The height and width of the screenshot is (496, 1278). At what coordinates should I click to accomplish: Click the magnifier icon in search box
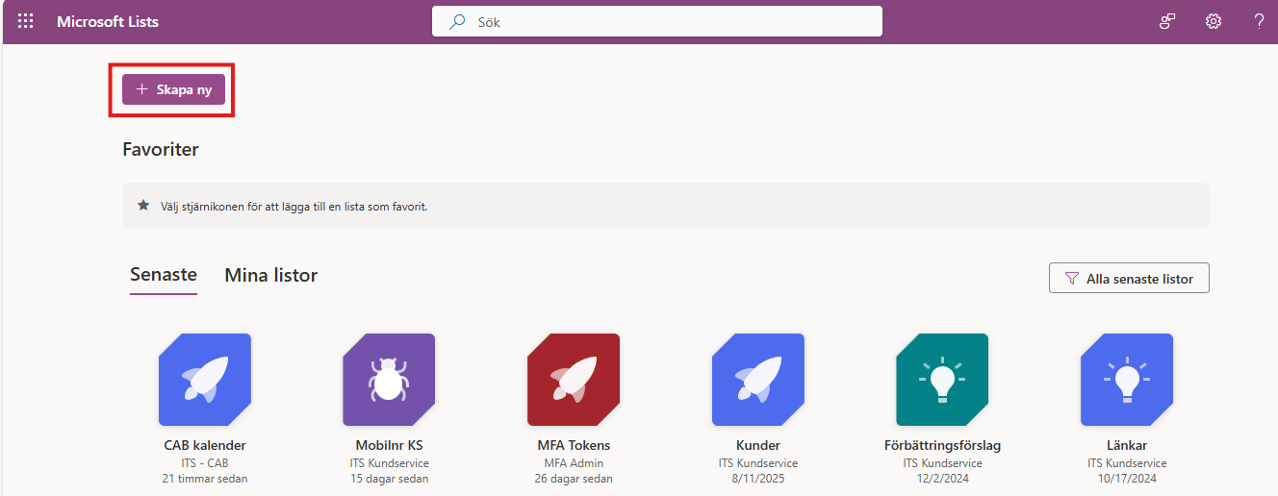click(x=458, y=21)
